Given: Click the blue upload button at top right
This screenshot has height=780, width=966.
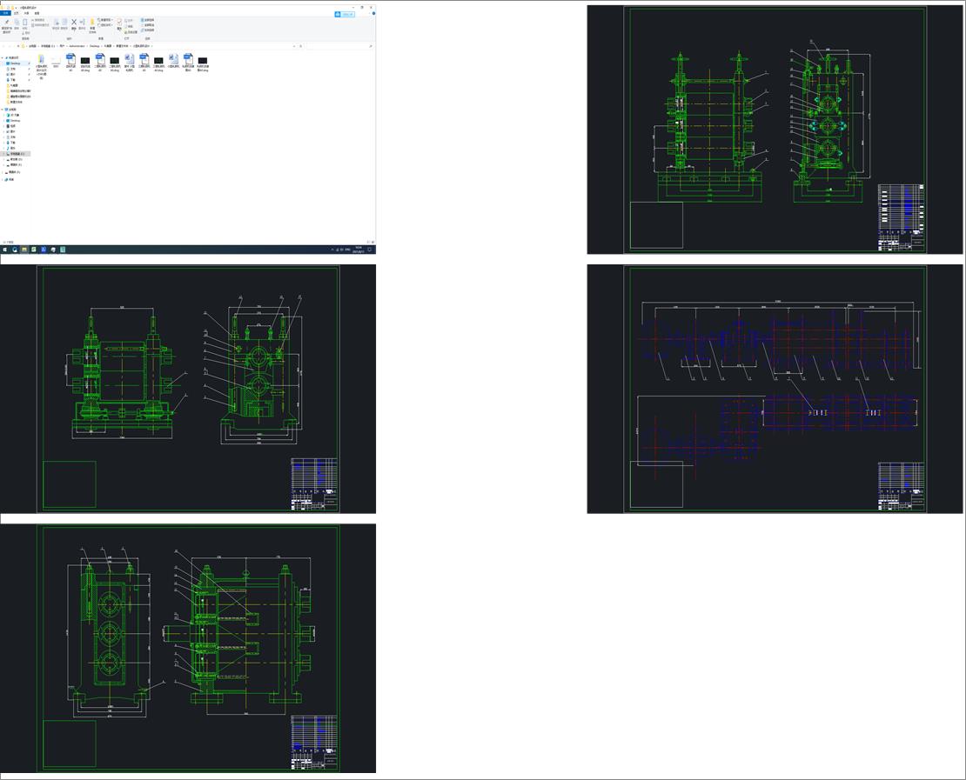Looking at the screenshot, I should 345,14.
